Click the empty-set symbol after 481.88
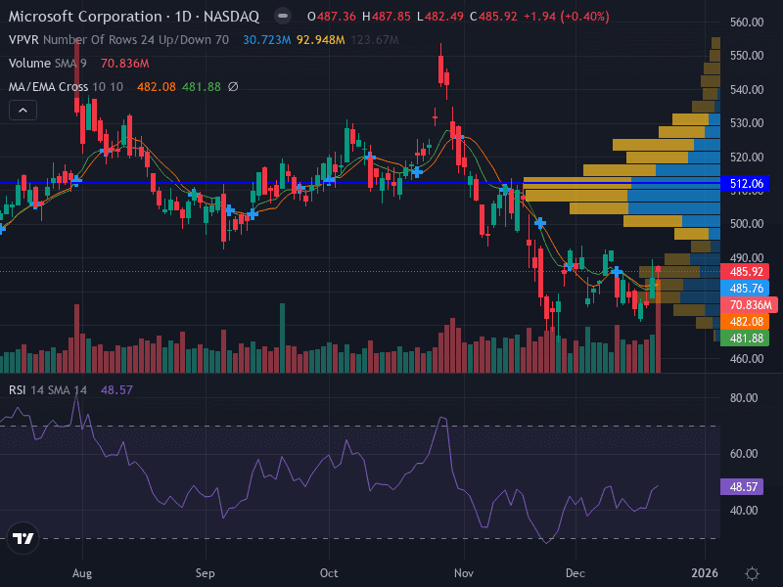This screenshot has width=783, height=587. click(233, 87)
